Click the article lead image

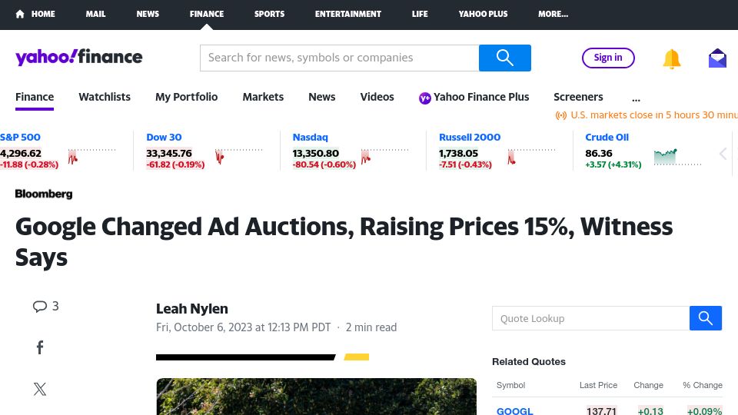[x=316, y=397]
